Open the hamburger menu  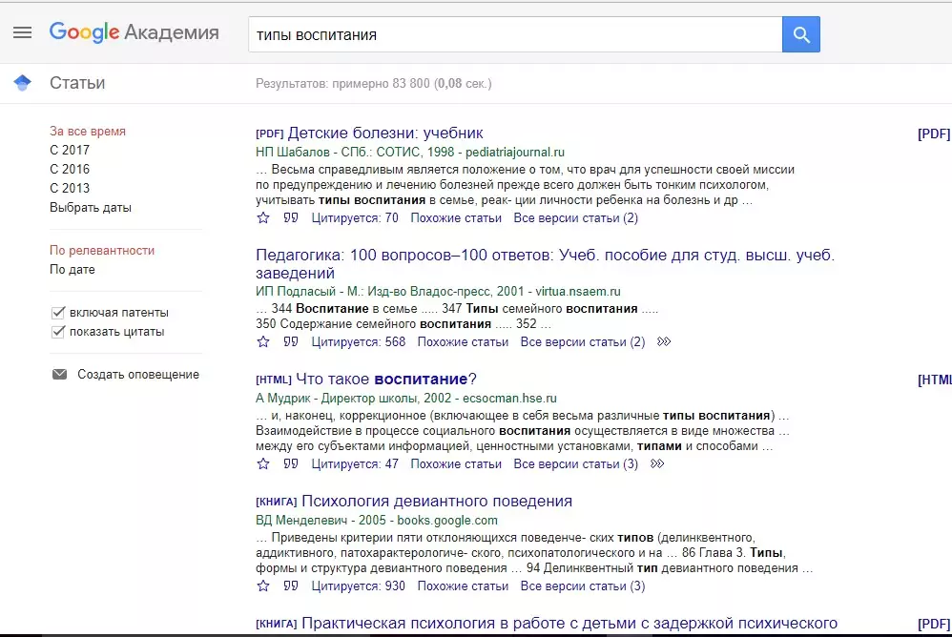(x=23, y=32)
